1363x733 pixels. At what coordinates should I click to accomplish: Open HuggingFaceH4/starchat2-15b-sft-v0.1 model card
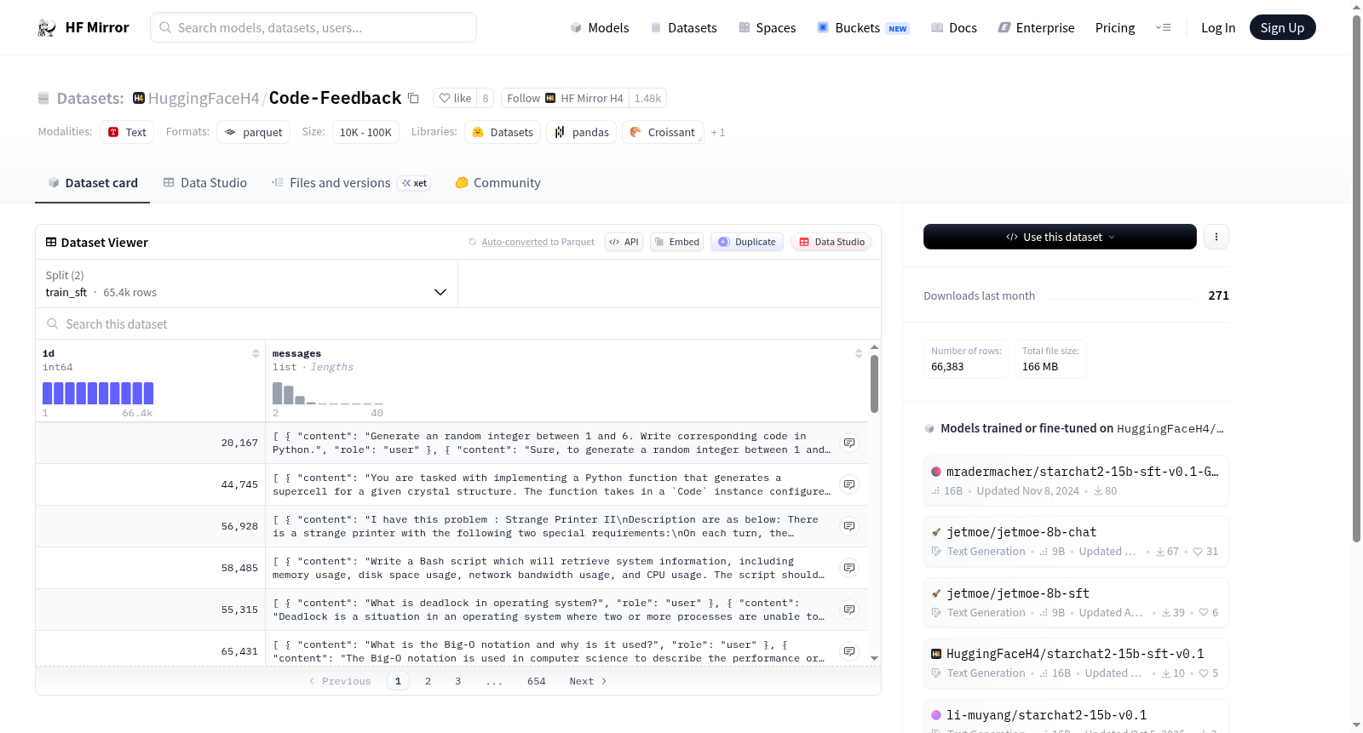pyautogui.click(x=1076, y=663)
